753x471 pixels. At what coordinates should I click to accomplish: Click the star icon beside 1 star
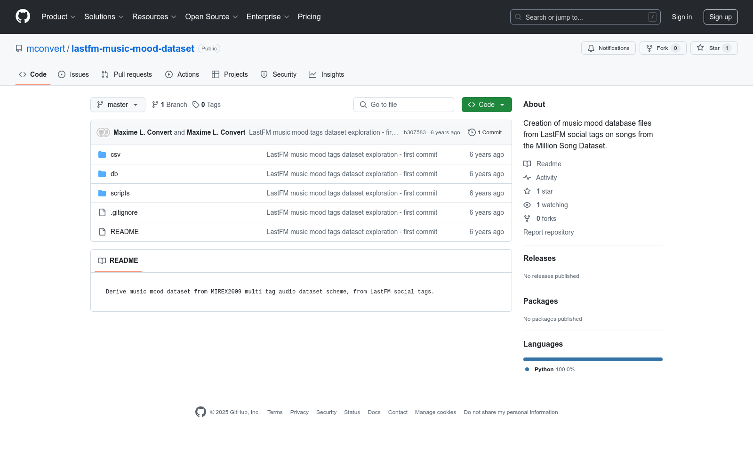(527, 191)
